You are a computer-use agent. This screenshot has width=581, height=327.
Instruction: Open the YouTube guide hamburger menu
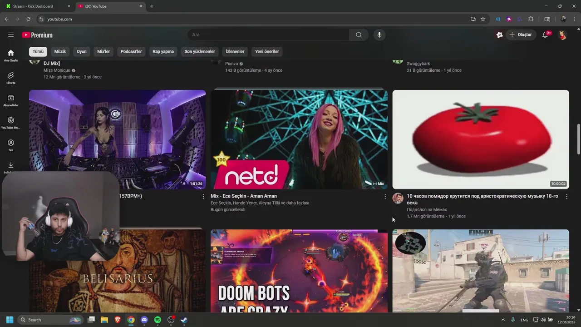tap(11, 35)
